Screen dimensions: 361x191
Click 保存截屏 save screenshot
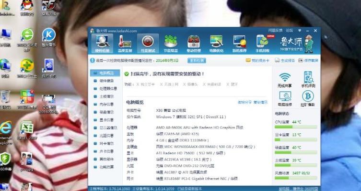(308, 61)
